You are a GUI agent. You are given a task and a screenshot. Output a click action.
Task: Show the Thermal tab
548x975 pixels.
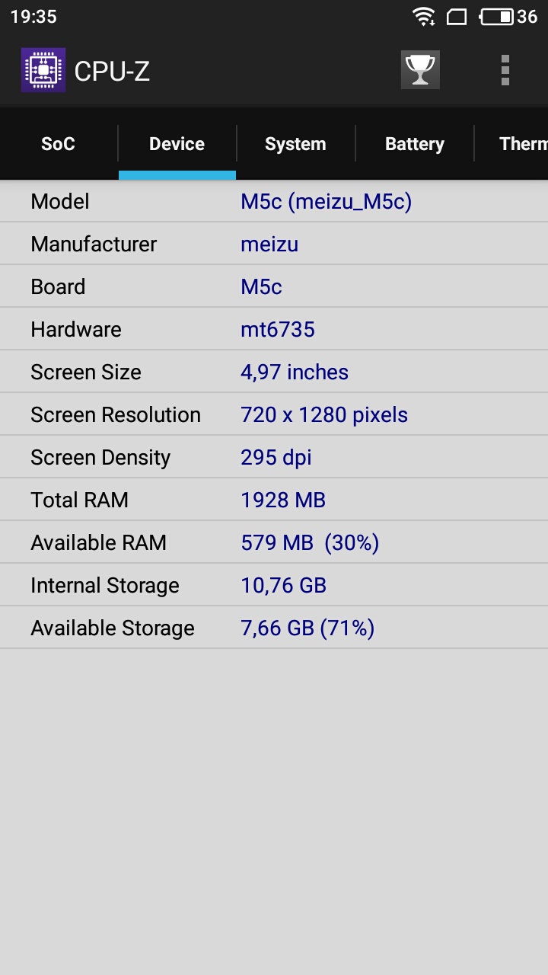click(x=511, y=144)
